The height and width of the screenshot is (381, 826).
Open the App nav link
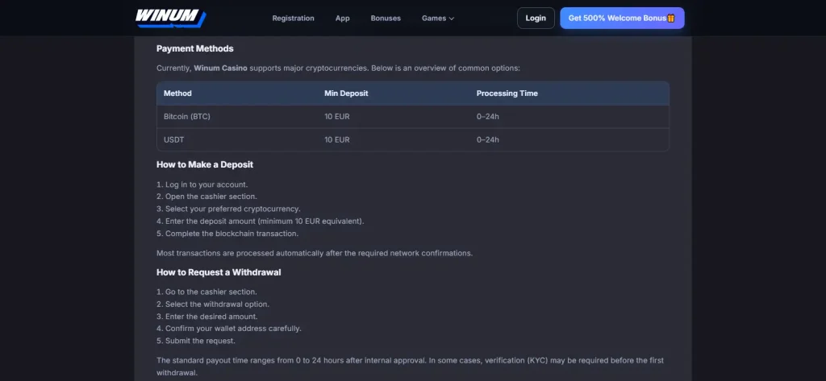tap(342, 18)
